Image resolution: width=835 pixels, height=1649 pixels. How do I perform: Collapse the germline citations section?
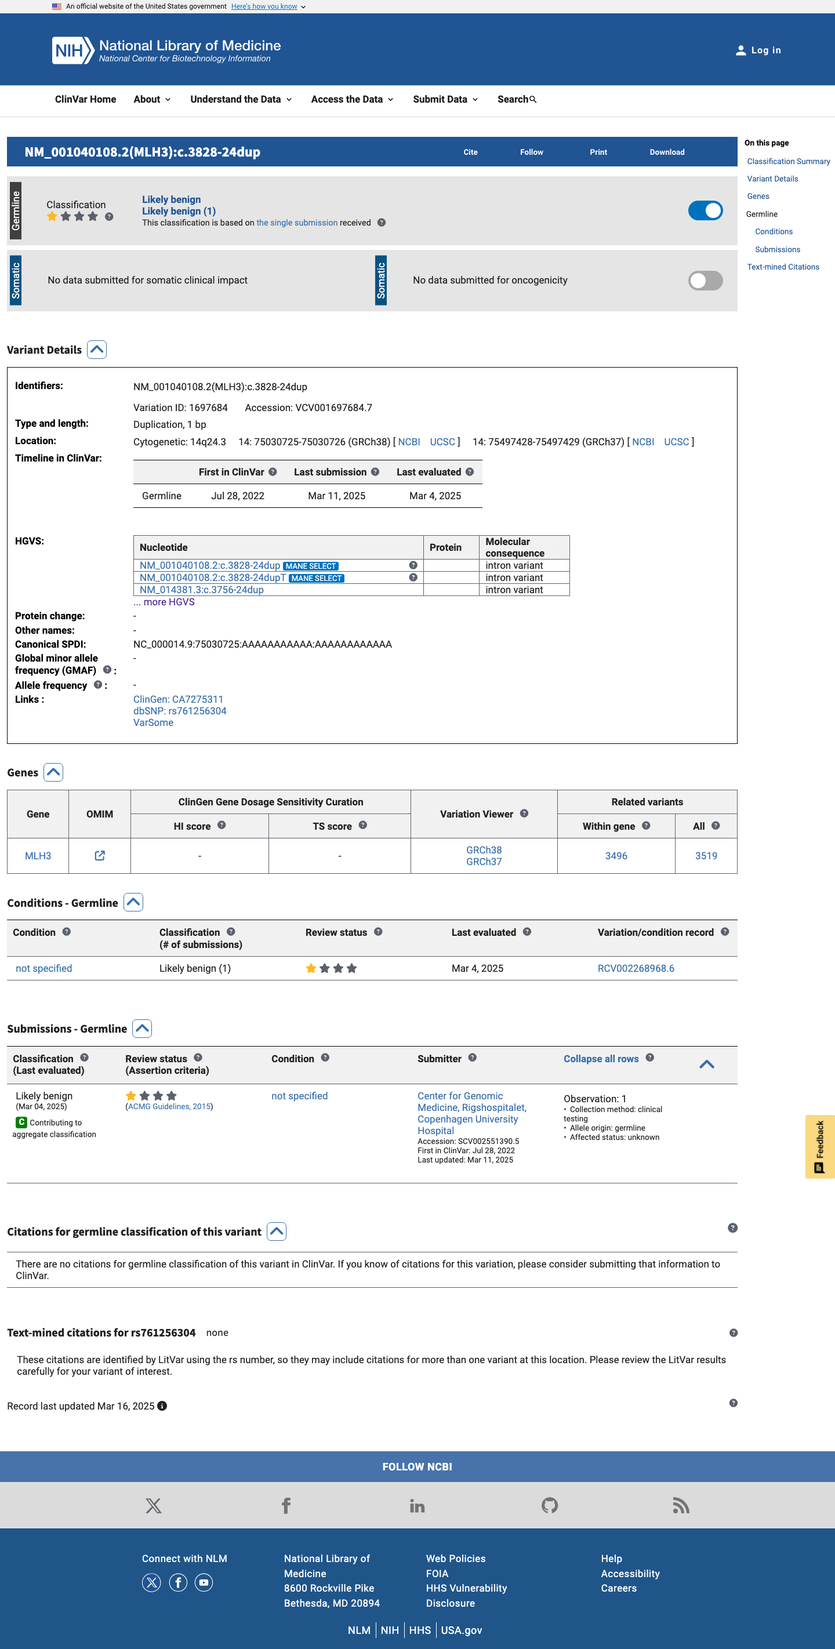pos(277,1232)
